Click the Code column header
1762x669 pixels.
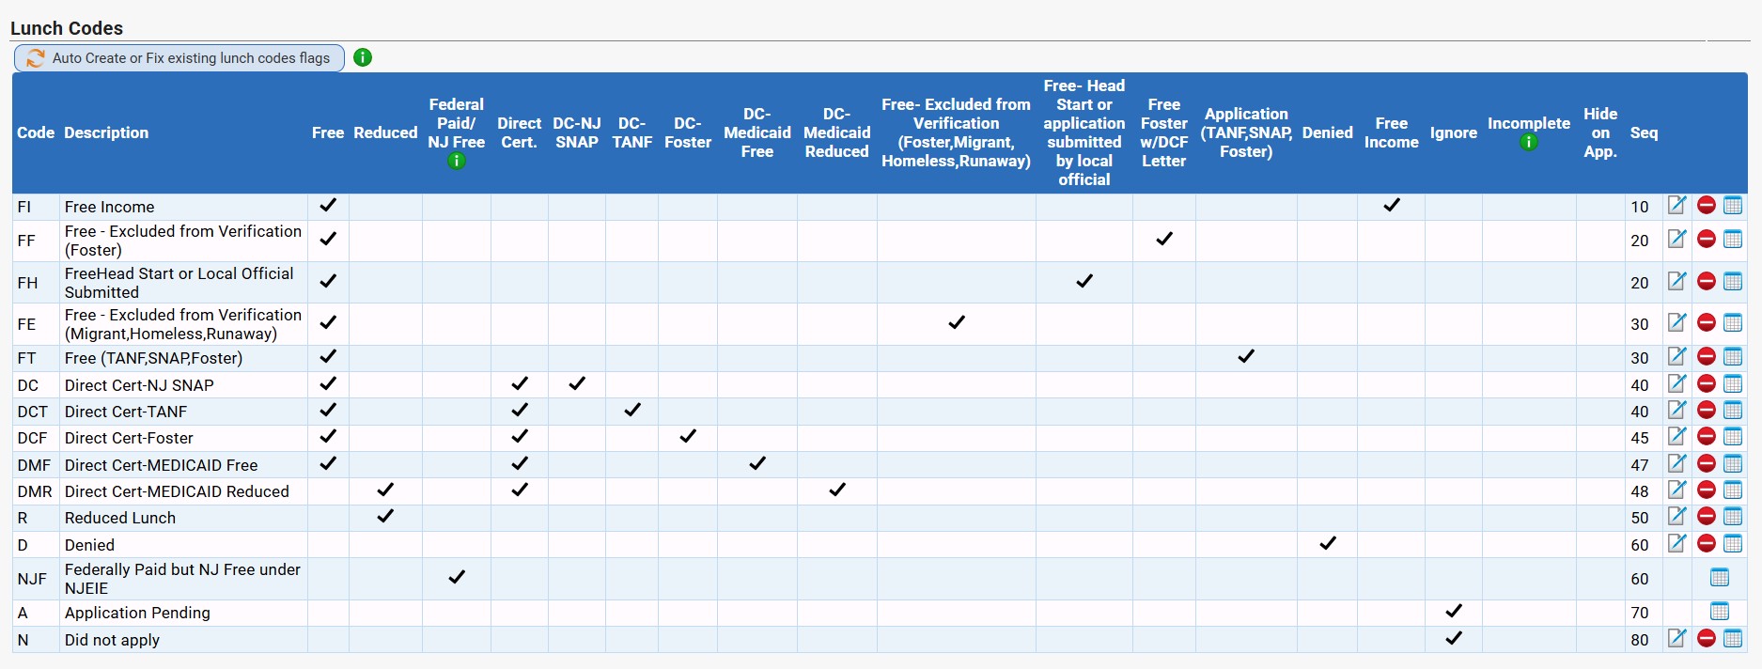click(x=36, y=132)
